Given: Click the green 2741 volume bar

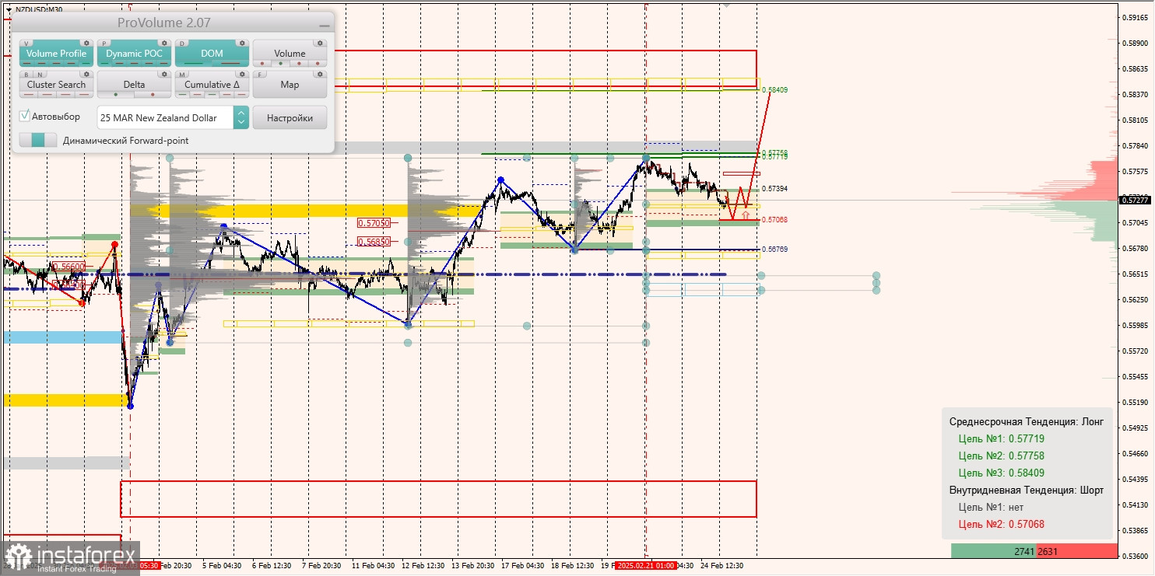Looking at the screenshot, I should tap(993, 551).
